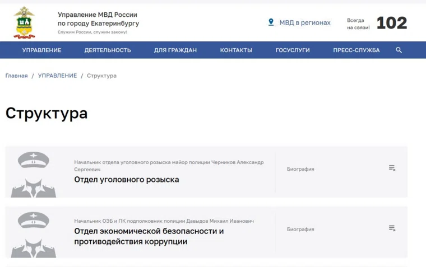Open search via magnifier icon
The width and height of the screenshot is (426, 267).
pos(399,50)
